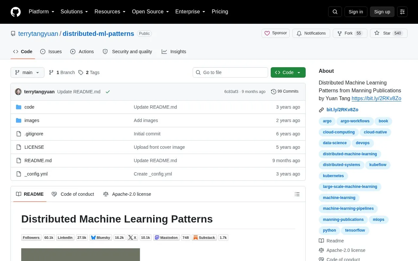Click the commit status green checkmark
Viewport: 418px width, 261px height.
coord(108,92)
